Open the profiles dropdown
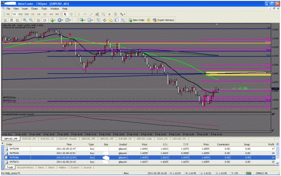 click(90, 20)
